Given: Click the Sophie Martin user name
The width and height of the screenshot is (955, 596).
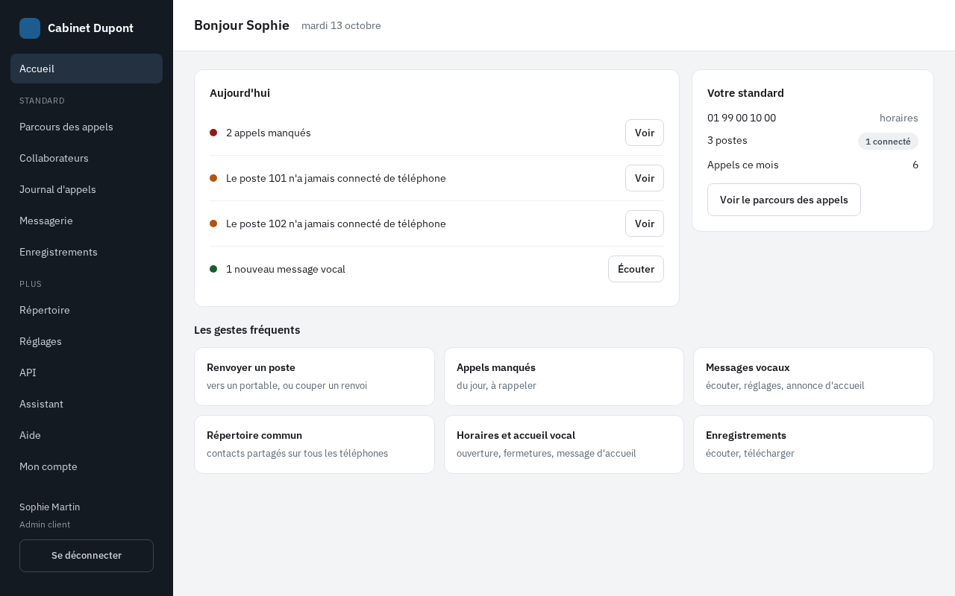Looking at the screenshot, I should click(x=50, y=507).
